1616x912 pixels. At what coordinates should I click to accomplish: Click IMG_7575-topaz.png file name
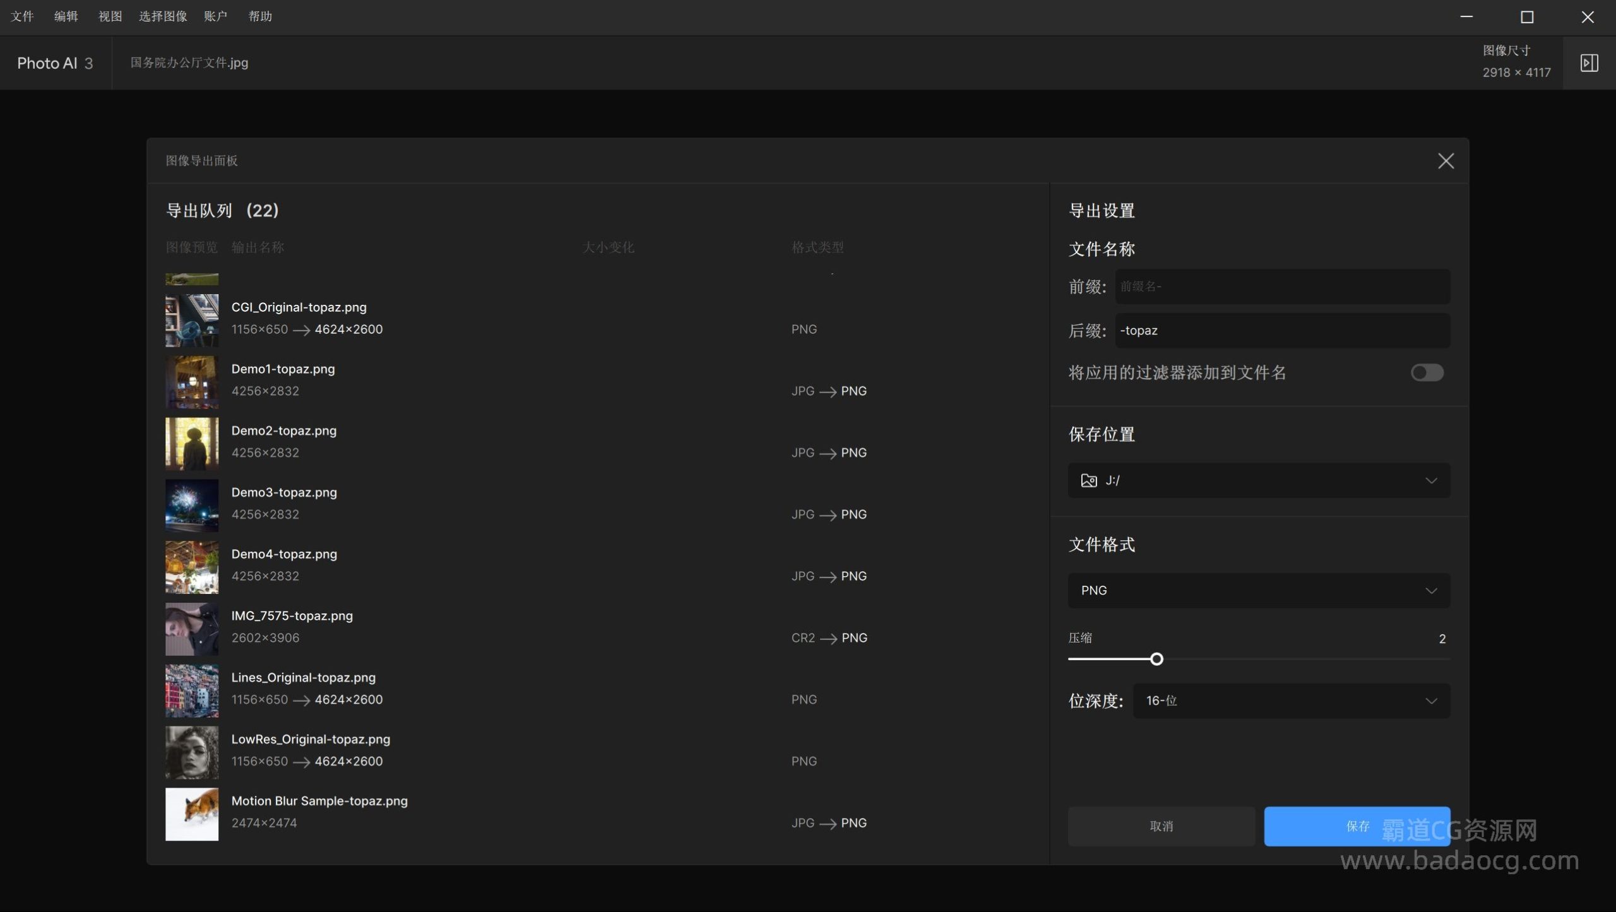click(292, 616)
